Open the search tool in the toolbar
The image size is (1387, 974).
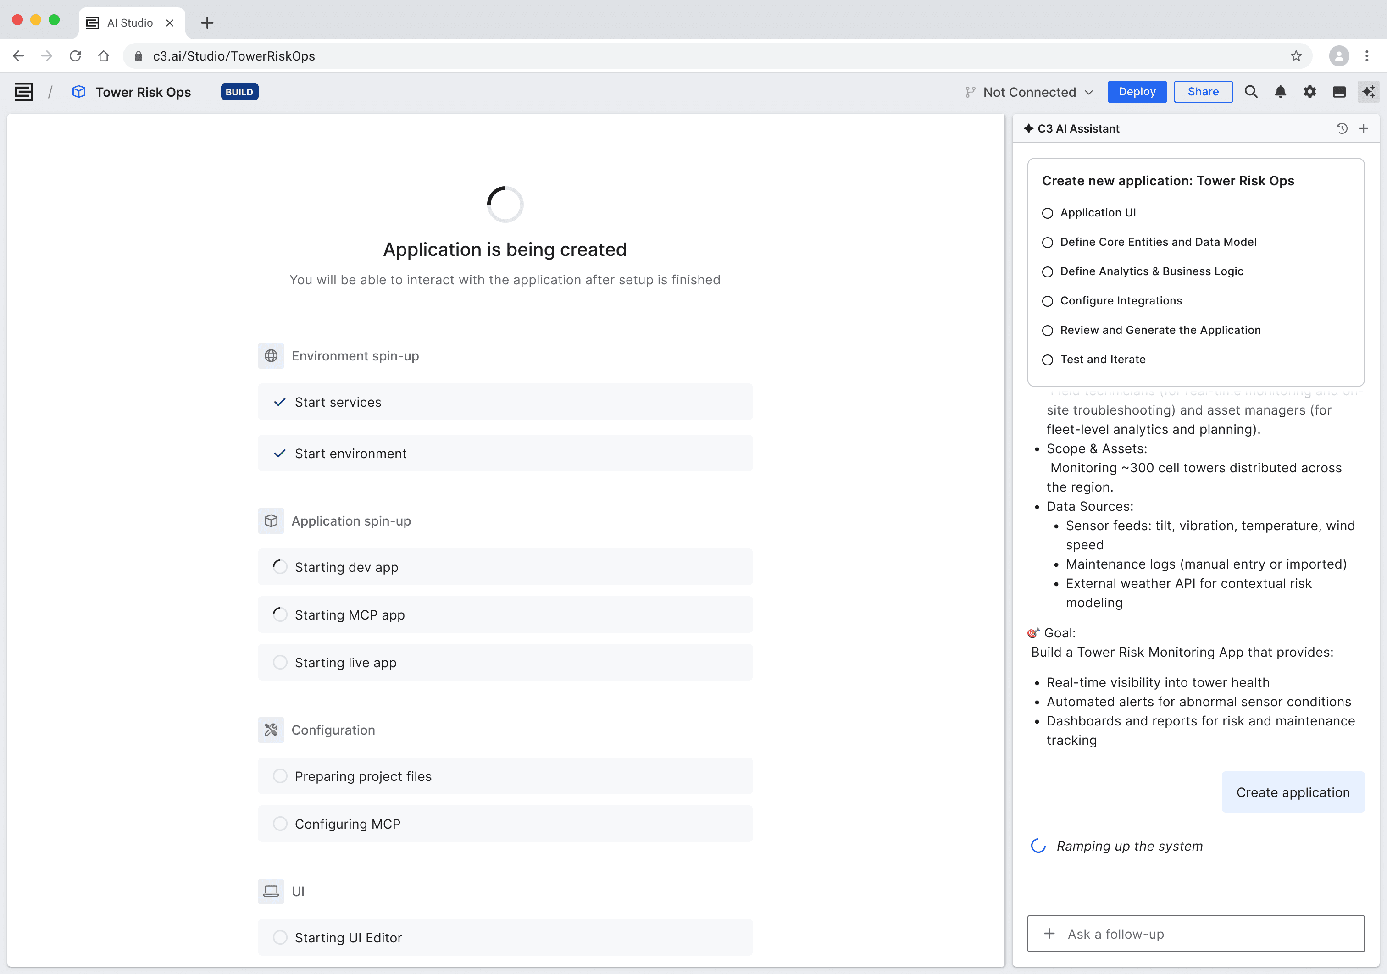click(x=1250, y=92)
